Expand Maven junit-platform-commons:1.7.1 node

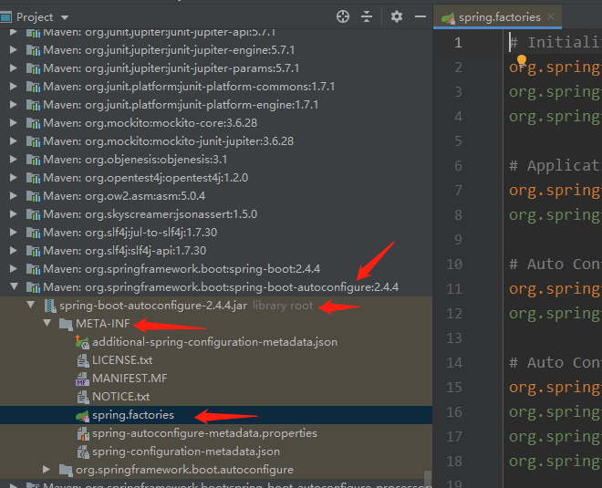tap(13, 86)
